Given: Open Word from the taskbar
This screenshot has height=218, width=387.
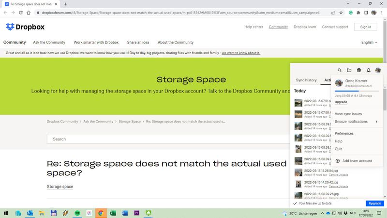Looking at the screenshot, I should (x=125, y=213).
